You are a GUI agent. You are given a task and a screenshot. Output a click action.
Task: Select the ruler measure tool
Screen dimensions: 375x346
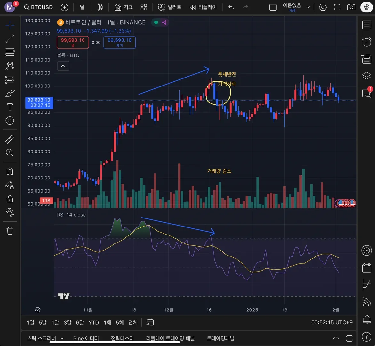(10, 139)
